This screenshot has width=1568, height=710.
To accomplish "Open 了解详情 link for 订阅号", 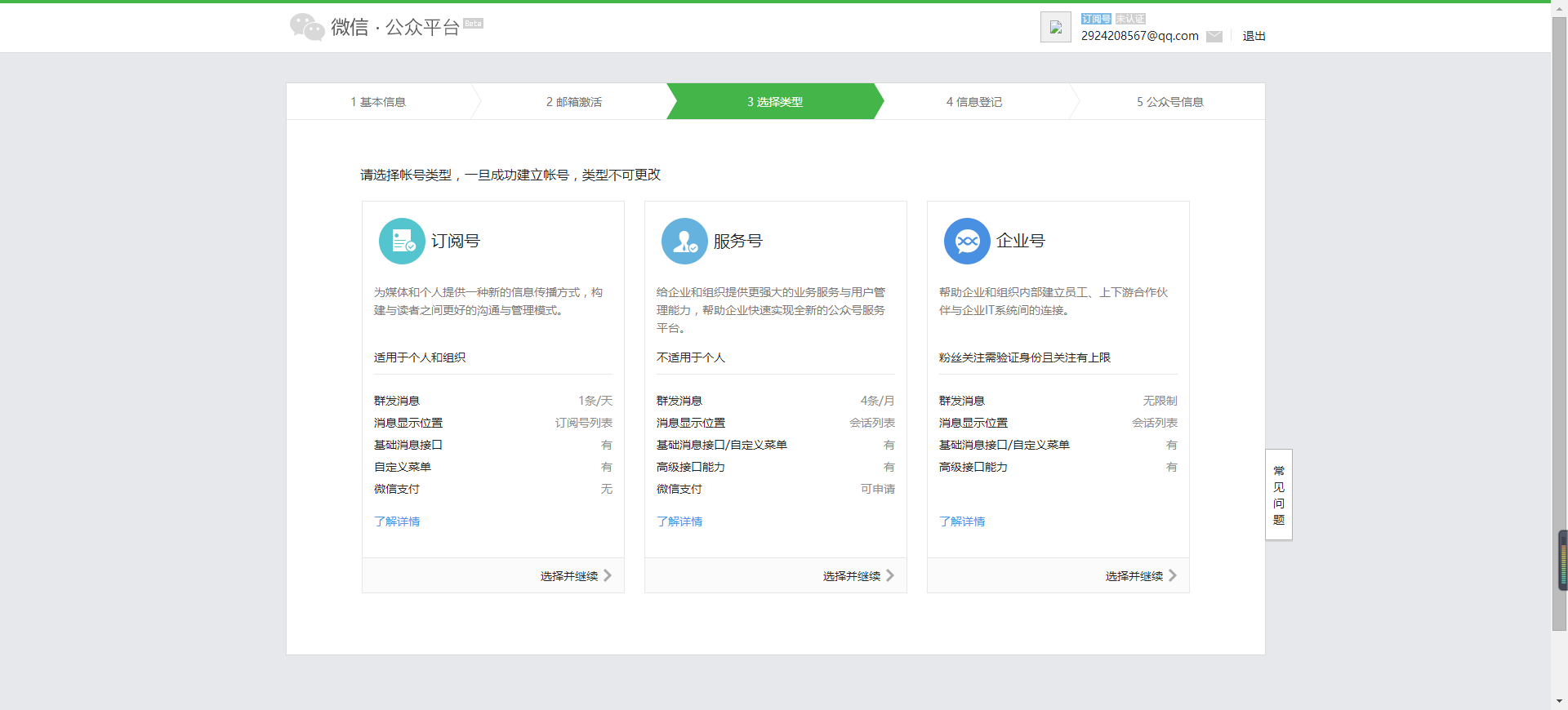I will click(397, 521).
